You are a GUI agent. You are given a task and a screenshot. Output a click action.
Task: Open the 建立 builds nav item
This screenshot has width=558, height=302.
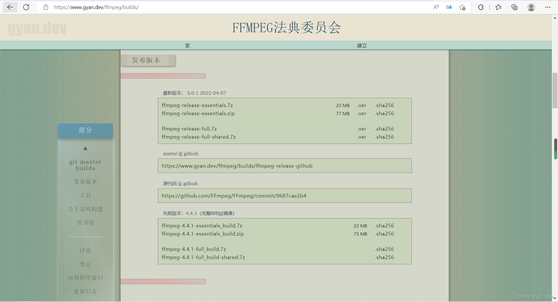tap(362, 46)
